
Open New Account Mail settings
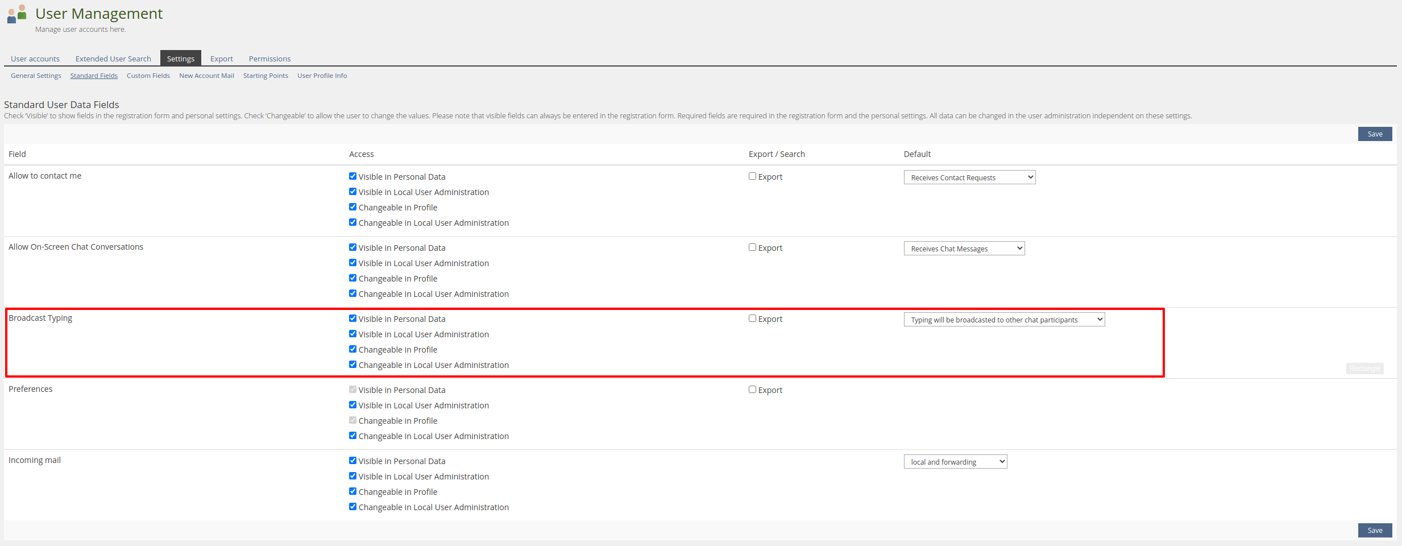point(206,76)
